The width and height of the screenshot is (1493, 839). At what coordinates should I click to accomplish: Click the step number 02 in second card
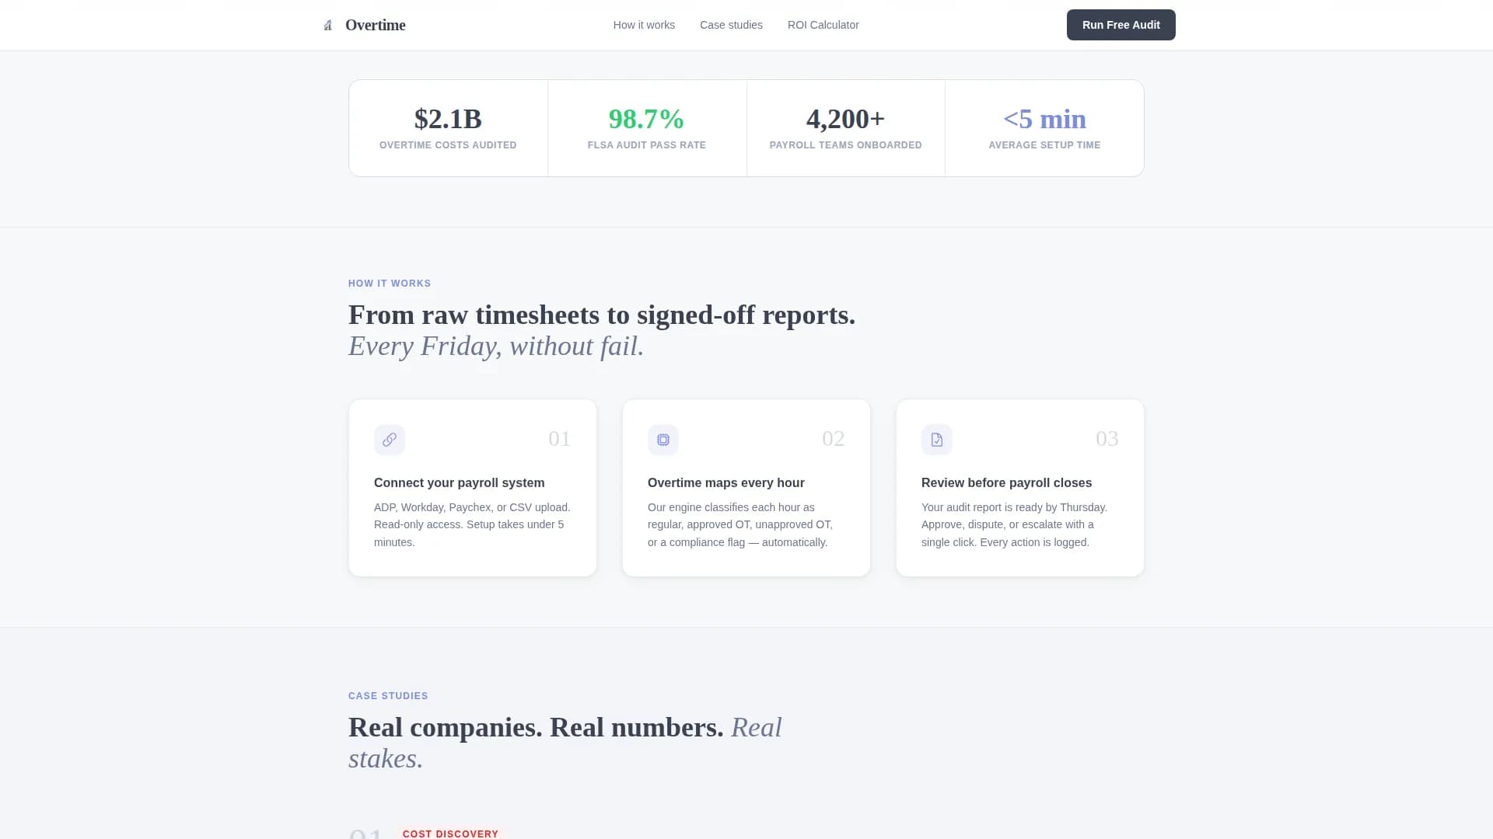(x=833, y=439)
